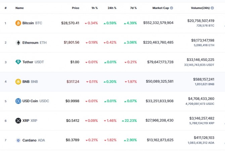Click the XRP black logo icon
Screen dimensions: 225x151
tap(18, 121)
